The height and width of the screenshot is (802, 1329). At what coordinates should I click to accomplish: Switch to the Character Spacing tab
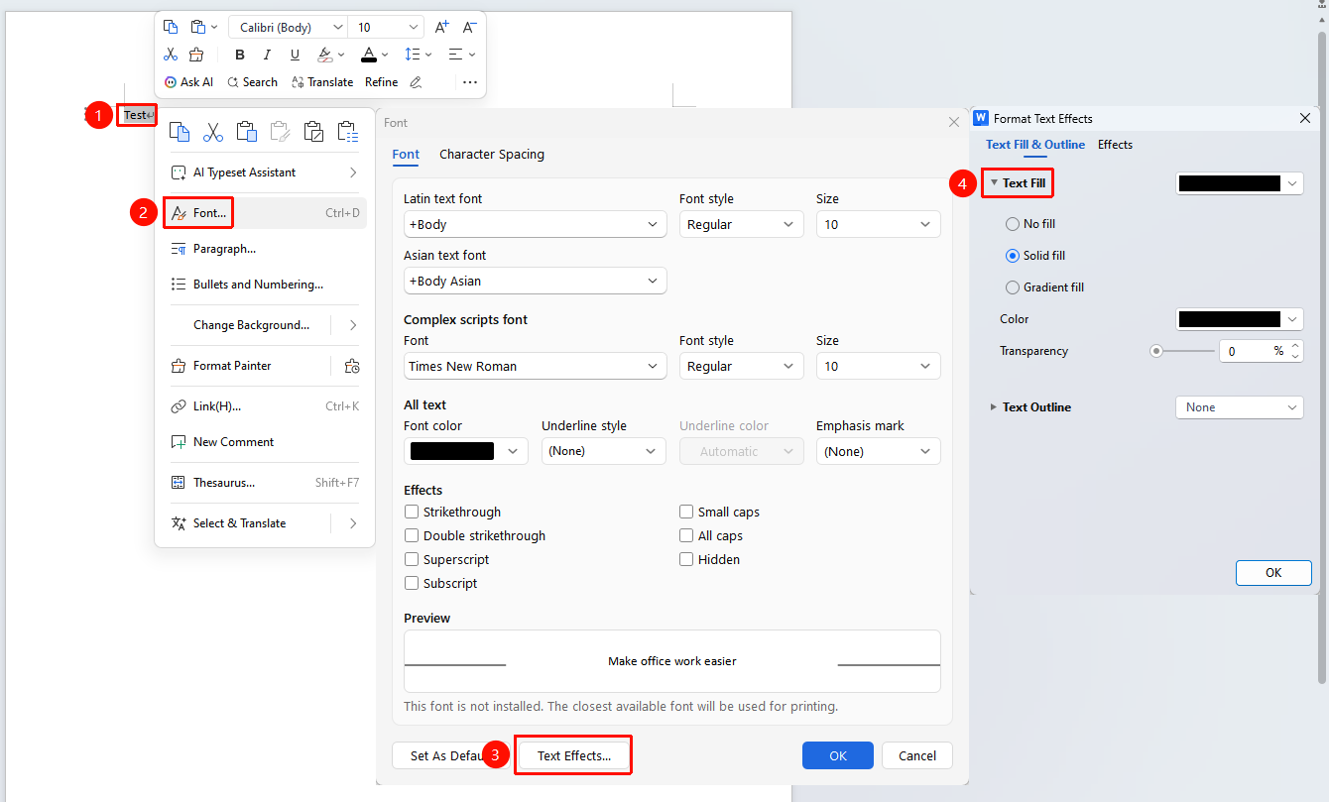(492, 155)
